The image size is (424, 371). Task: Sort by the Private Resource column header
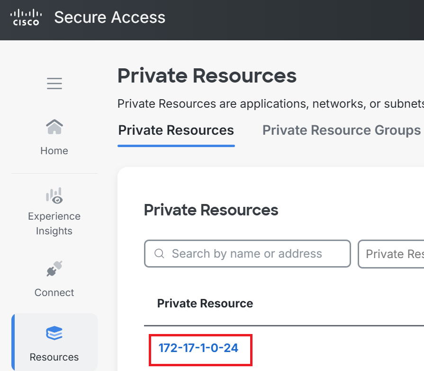205,303
